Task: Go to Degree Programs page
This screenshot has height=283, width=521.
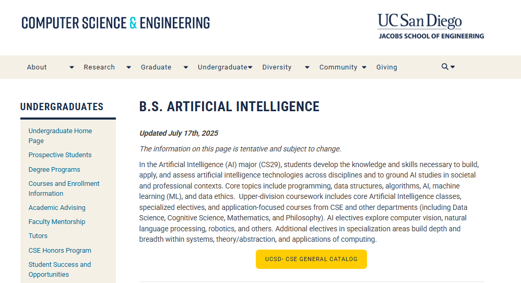Action: point(54,170)
